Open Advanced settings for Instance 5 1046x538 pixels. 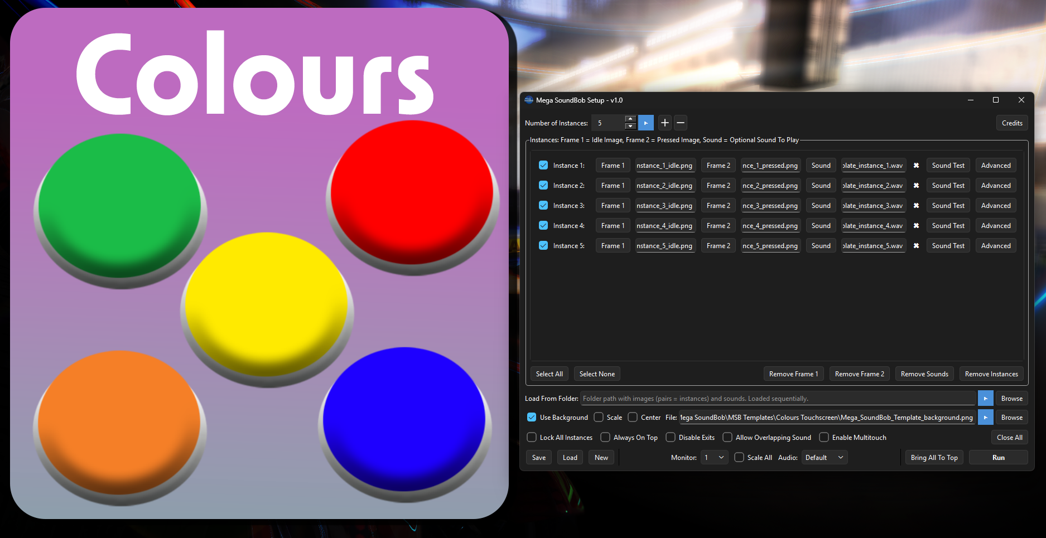coord(996,246)
